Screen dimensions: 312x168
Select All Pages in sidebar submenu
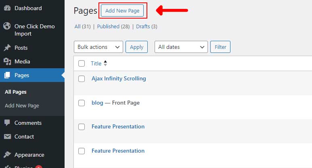click(x=16, y=92)
